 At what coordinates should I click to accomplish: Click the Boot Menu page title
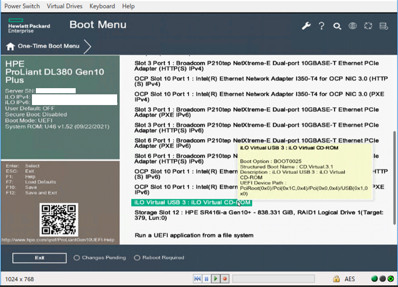point(98,25)
